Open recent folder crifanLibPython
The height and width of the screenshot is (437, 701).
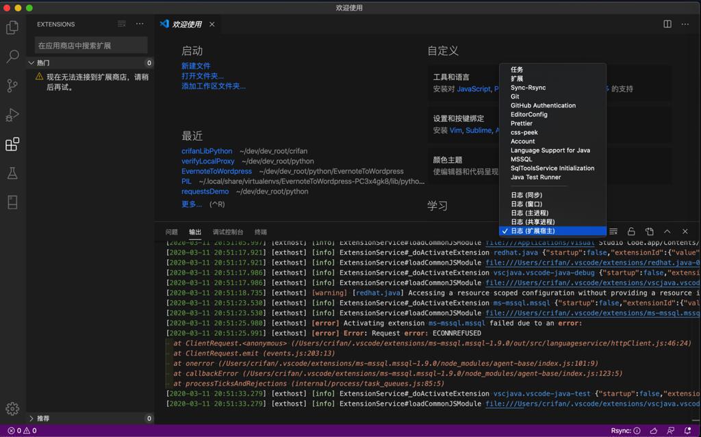point(207,151)
